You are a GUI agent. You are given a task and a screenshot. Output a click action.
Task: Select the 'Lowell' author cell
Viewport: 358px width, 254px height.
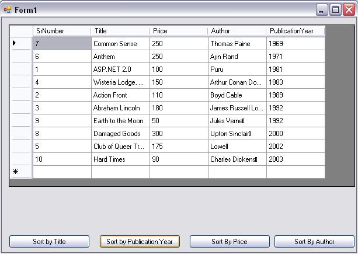point(238,147)
